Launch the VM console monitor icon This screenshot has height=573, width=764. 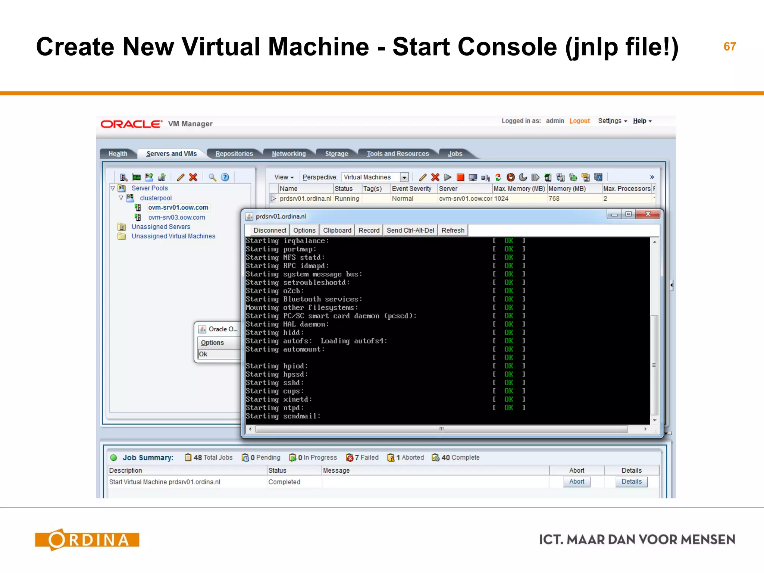[473, 177]
